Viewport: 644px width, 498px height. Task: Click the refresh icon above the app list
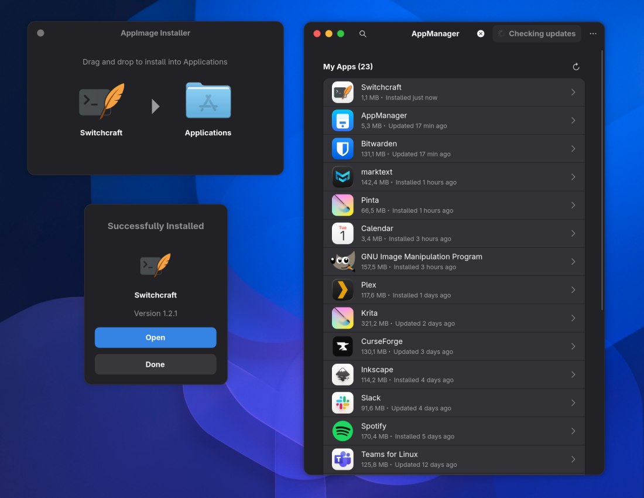(576, 66)
